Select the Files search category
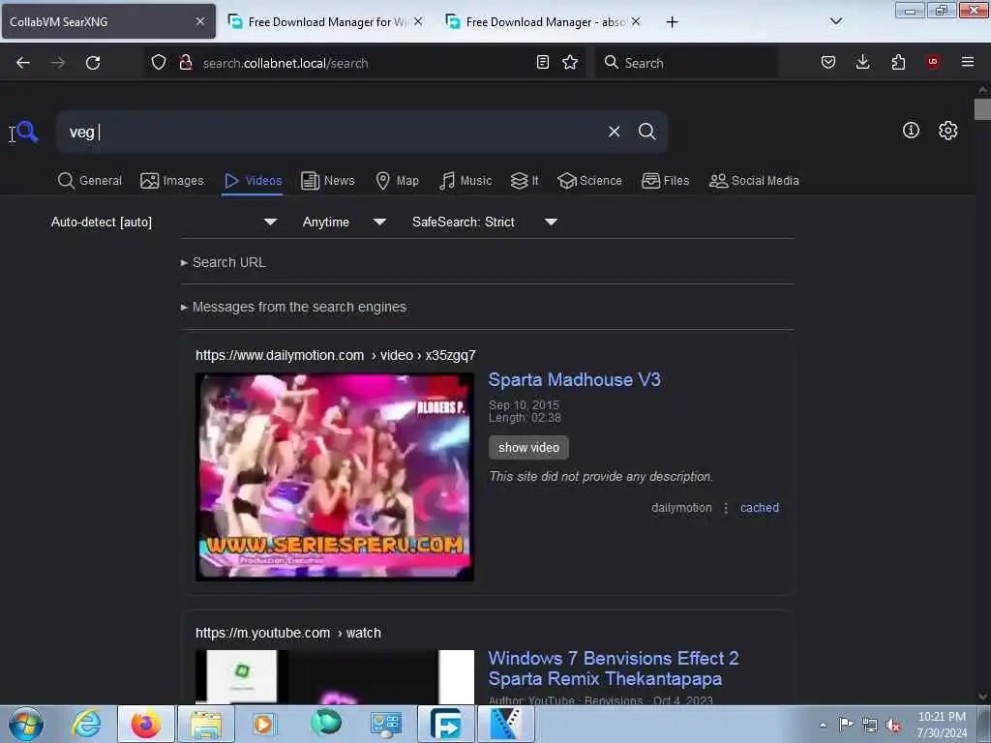Viewport: 991px width, 743px height. pos(665,181)
